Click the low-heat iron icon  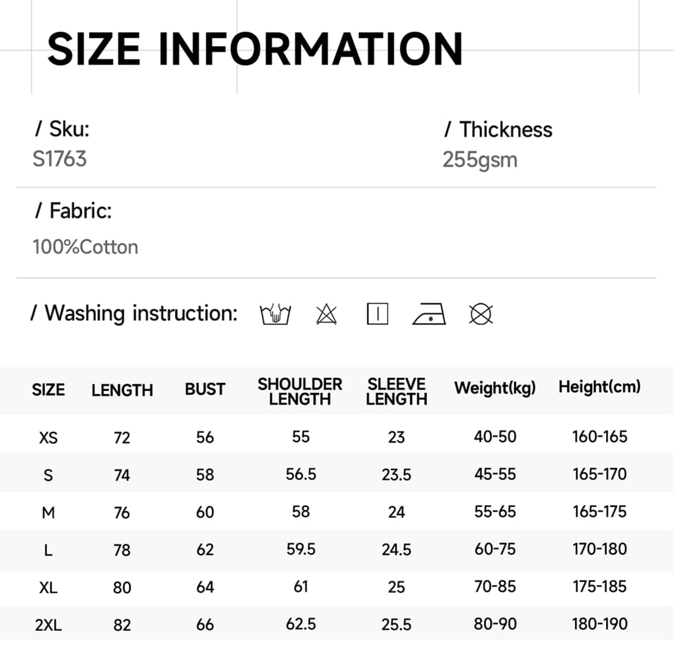click(x=429, y=314)
